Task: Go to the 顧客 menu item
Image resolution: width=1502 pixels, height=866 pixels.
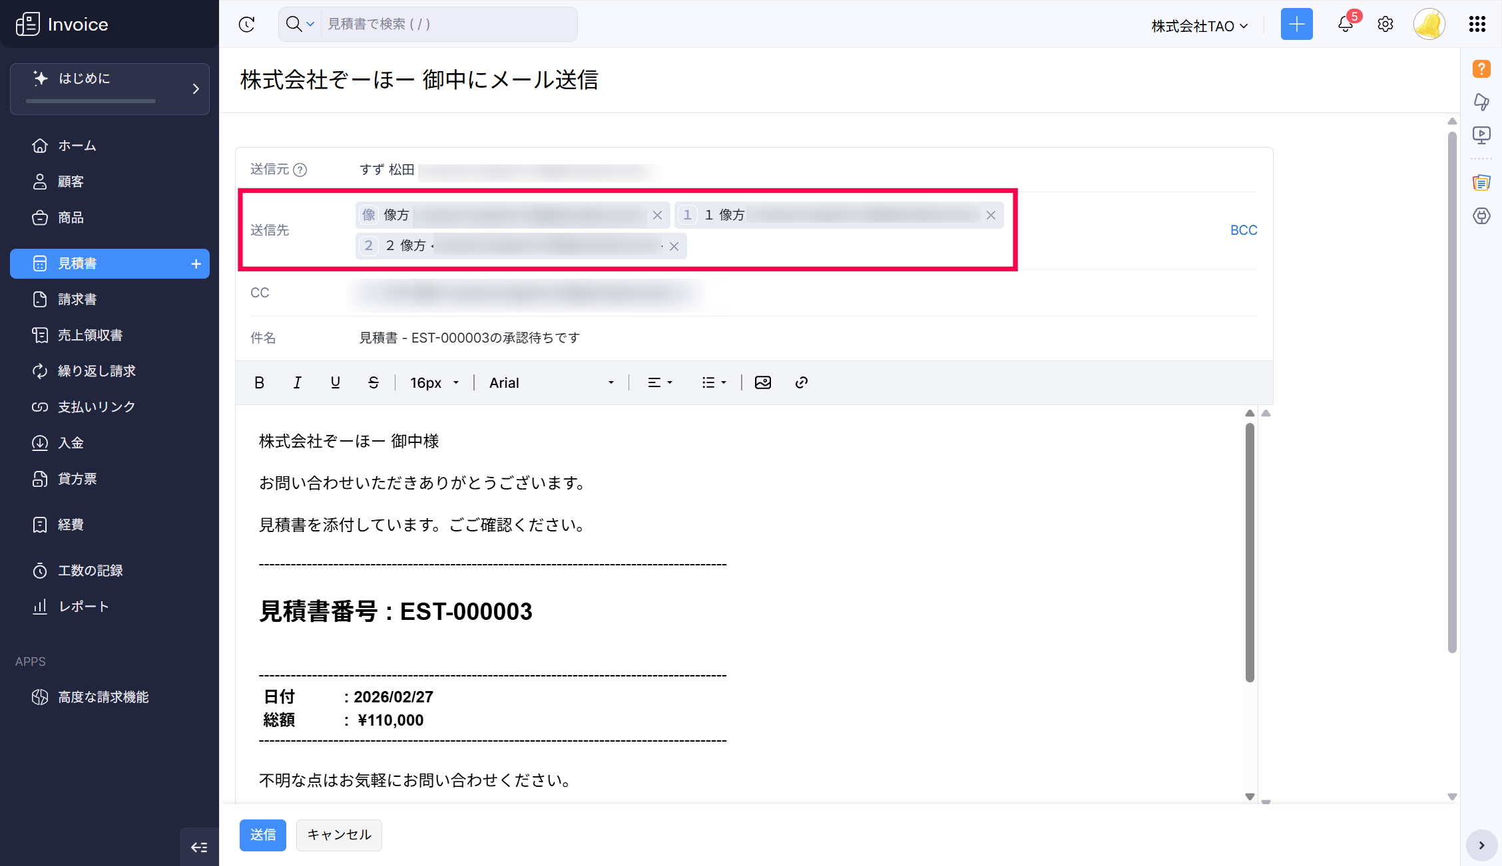Action: click(71, 182)
